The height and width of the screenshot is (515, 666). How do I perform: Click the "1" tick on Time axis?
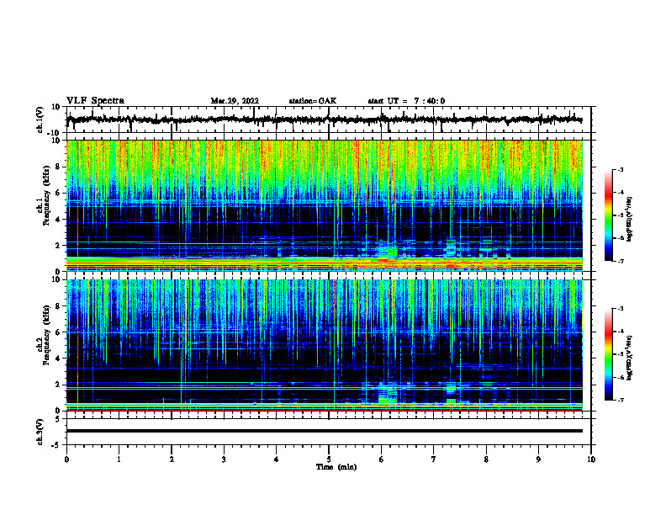(119, 459)
